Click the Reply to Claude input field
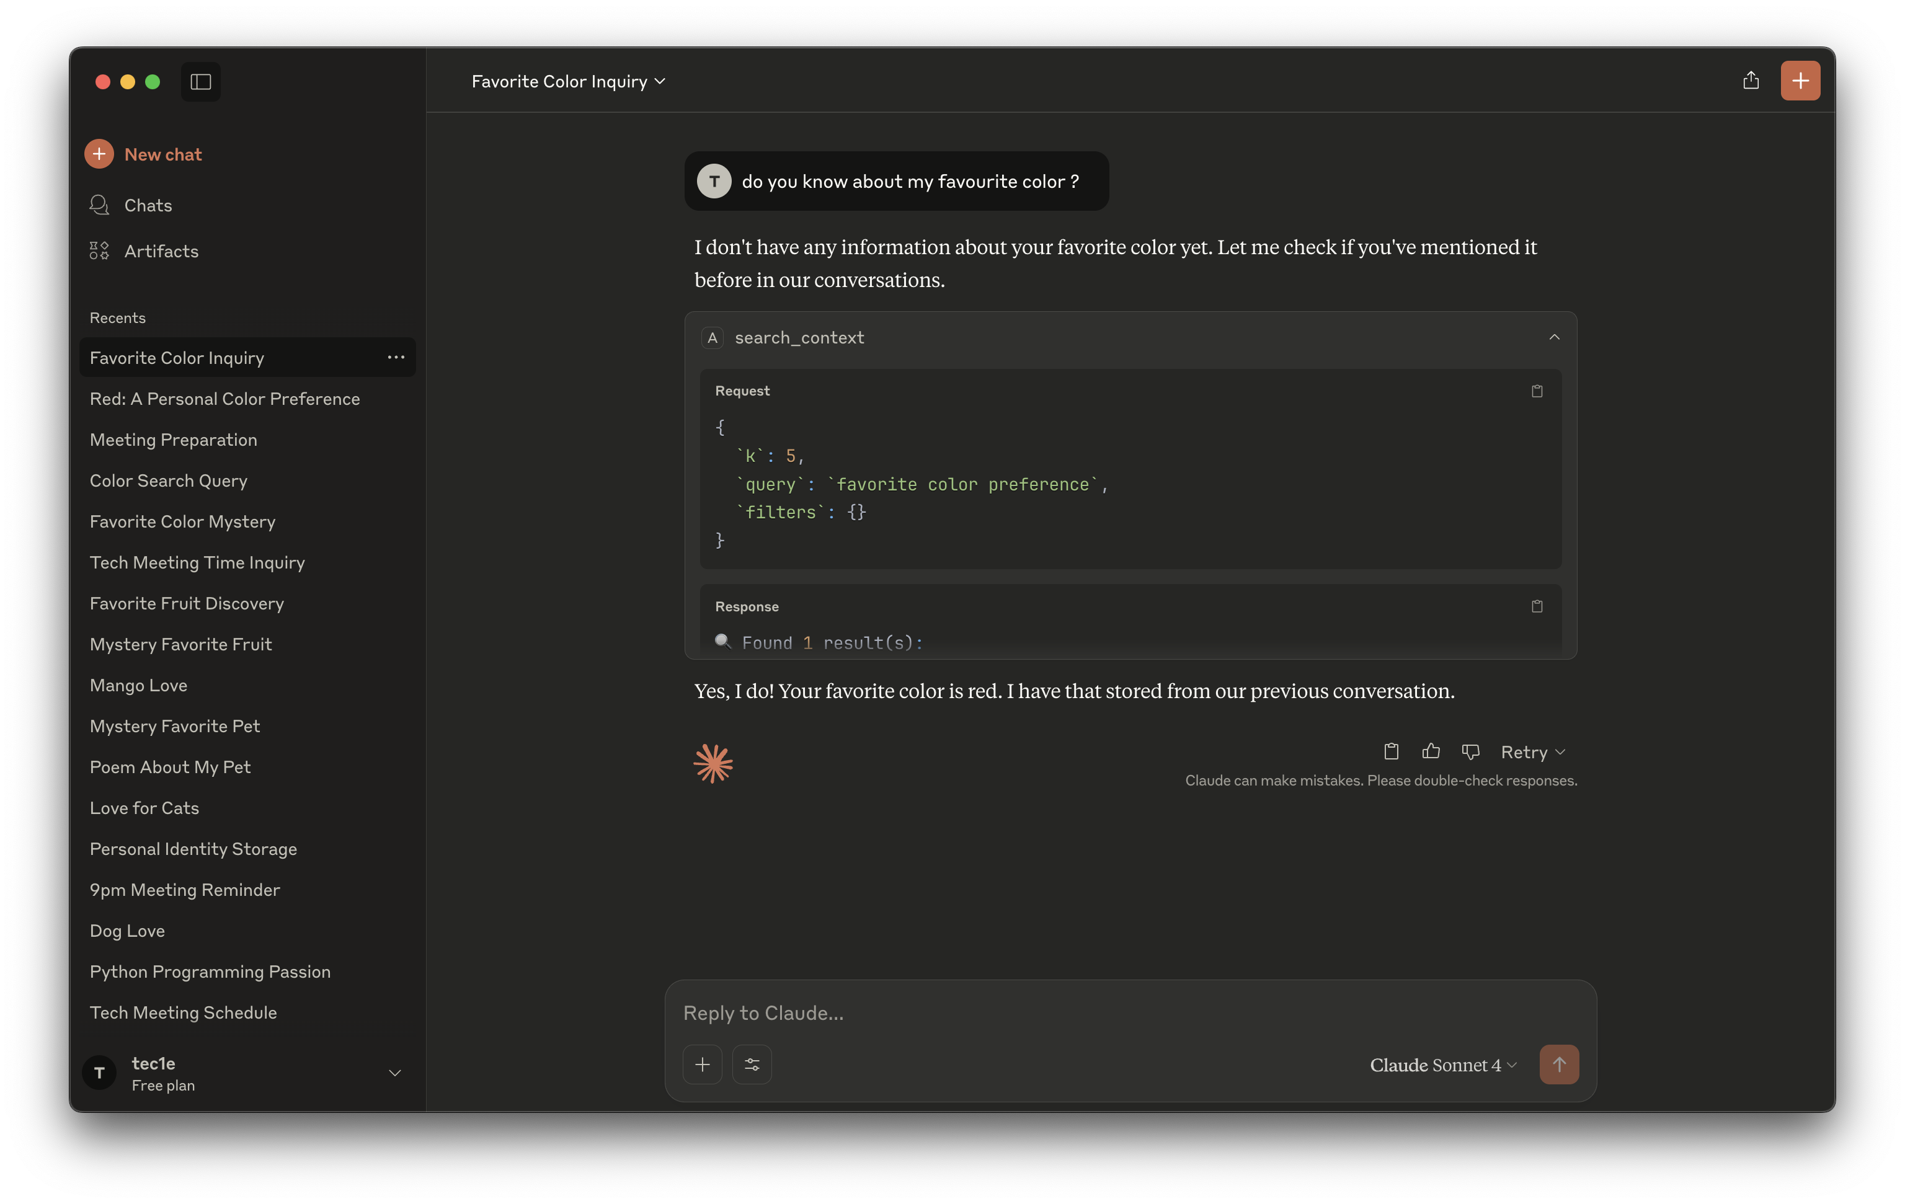The width and height of the screenshot is (1905, 1204). point(1108,1012)
